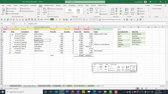
Task: Click the Insert Function fx icon
Action: (25, 23)
